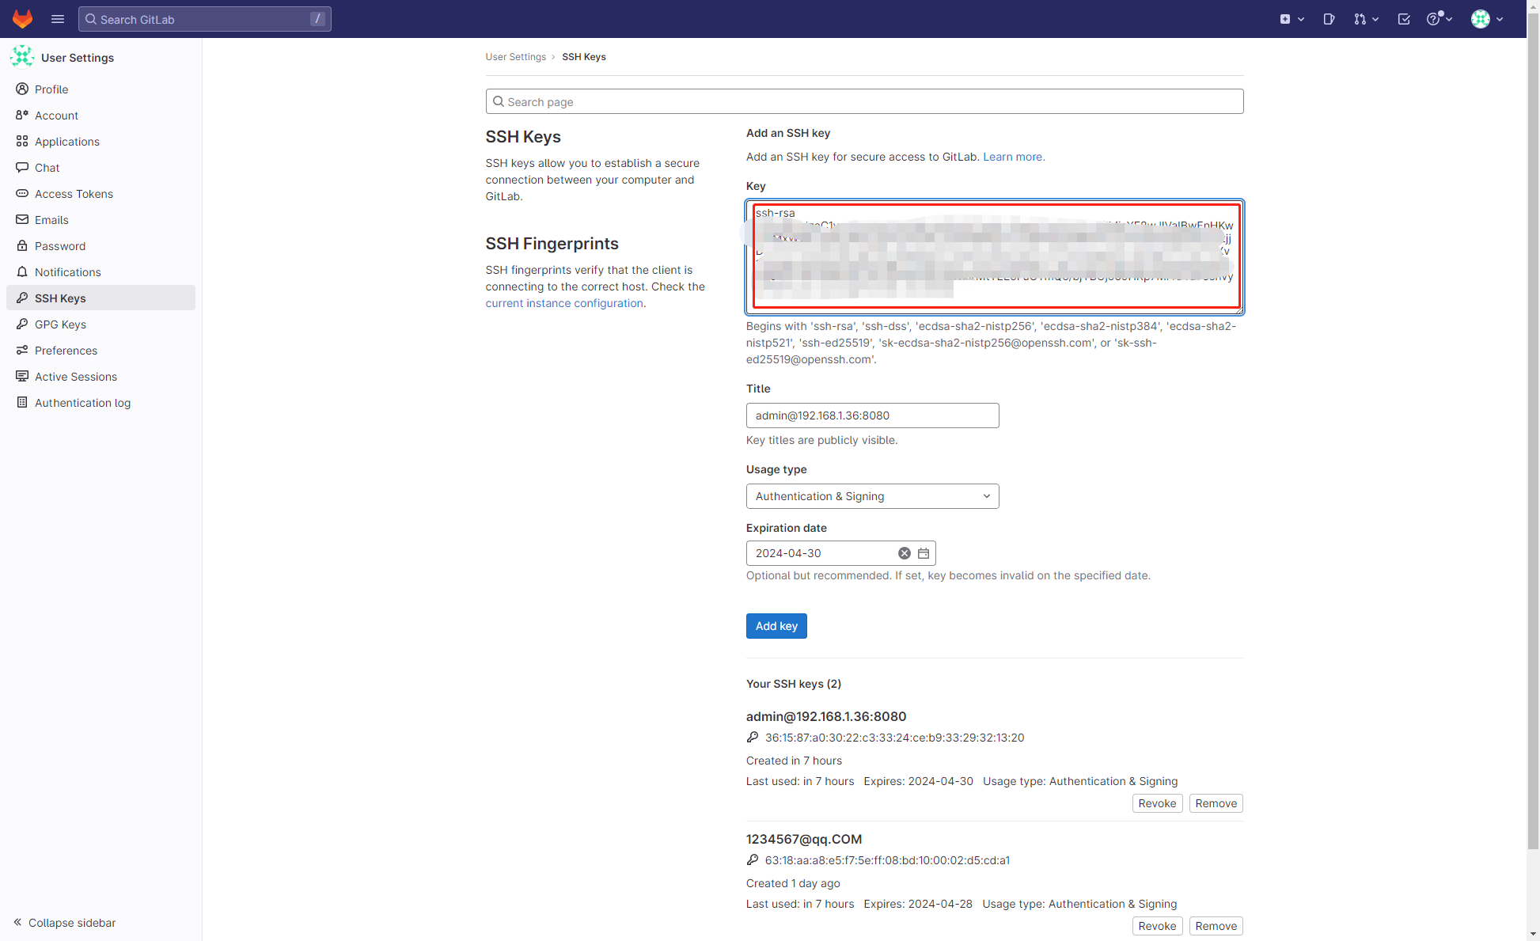Click the User Settings avatar icon
This screenshot has width=1540, height=941.
tap(22, 57)
